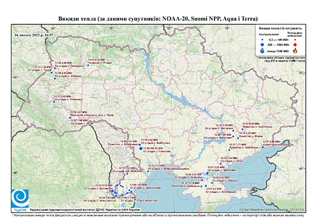Select the 12:52 1,71 MW marker dot
Image resolution: width=316 pixels, height=224 pixels.
[x=229, y=150]
